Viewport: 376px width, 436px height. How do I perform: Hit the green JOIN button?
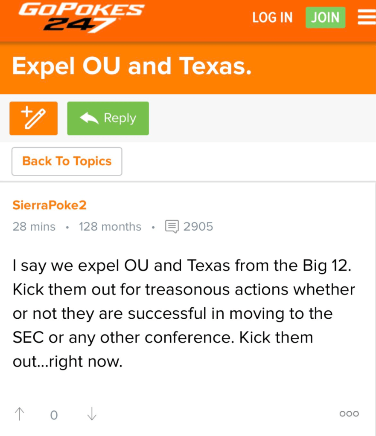(325, 17)
